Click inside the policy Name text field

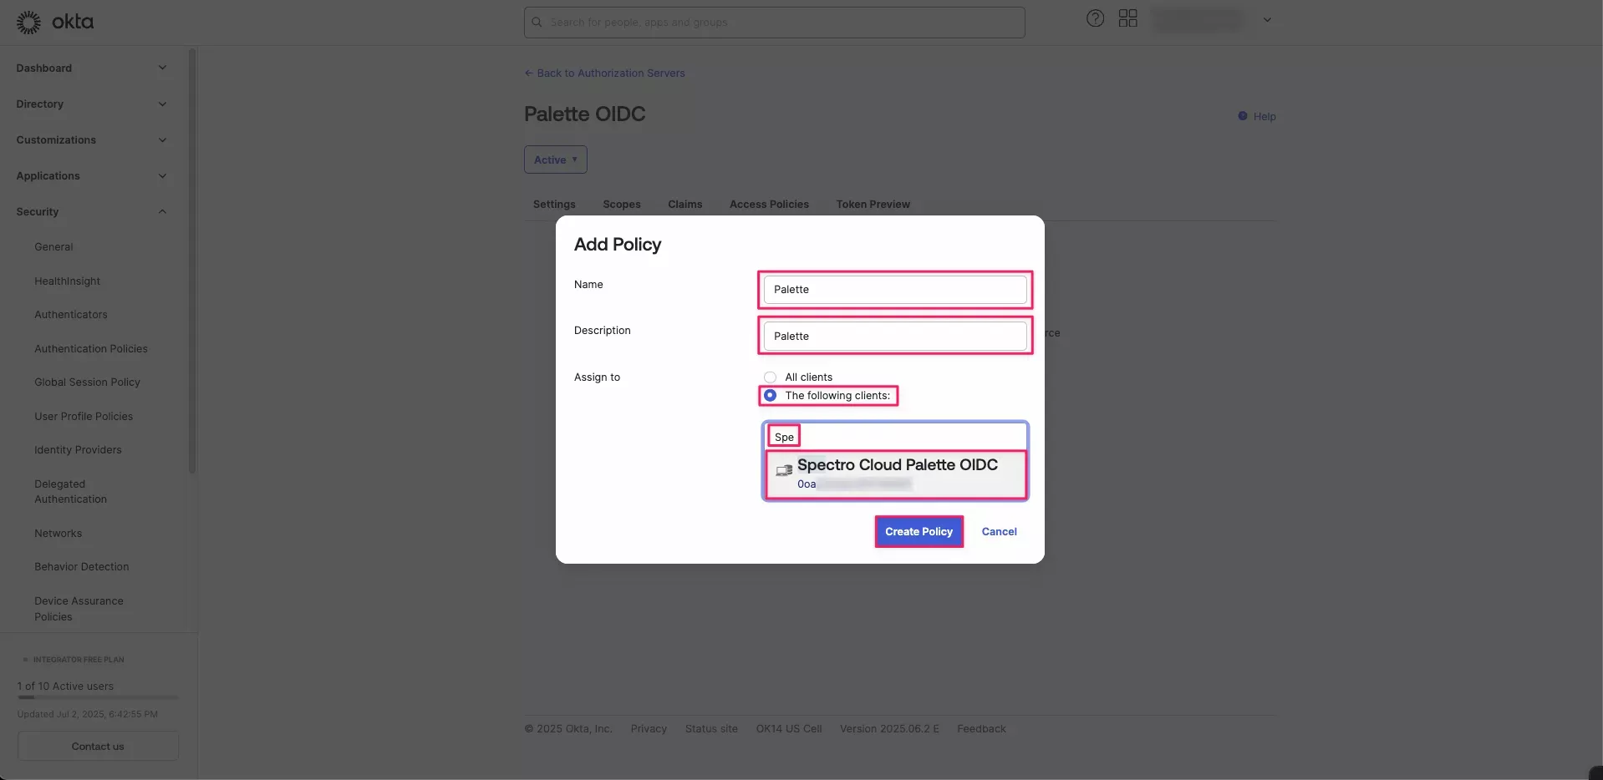point(893,289)
